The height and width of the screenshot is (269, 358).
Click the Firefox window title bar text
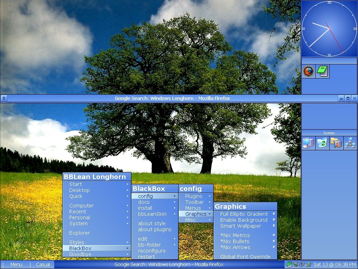(x=172, y=98)
